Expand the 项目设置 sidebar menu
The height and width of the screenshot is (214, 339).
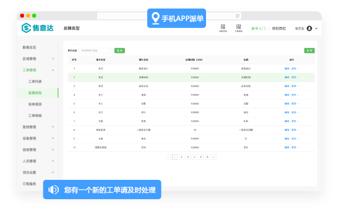coord(38,172)
